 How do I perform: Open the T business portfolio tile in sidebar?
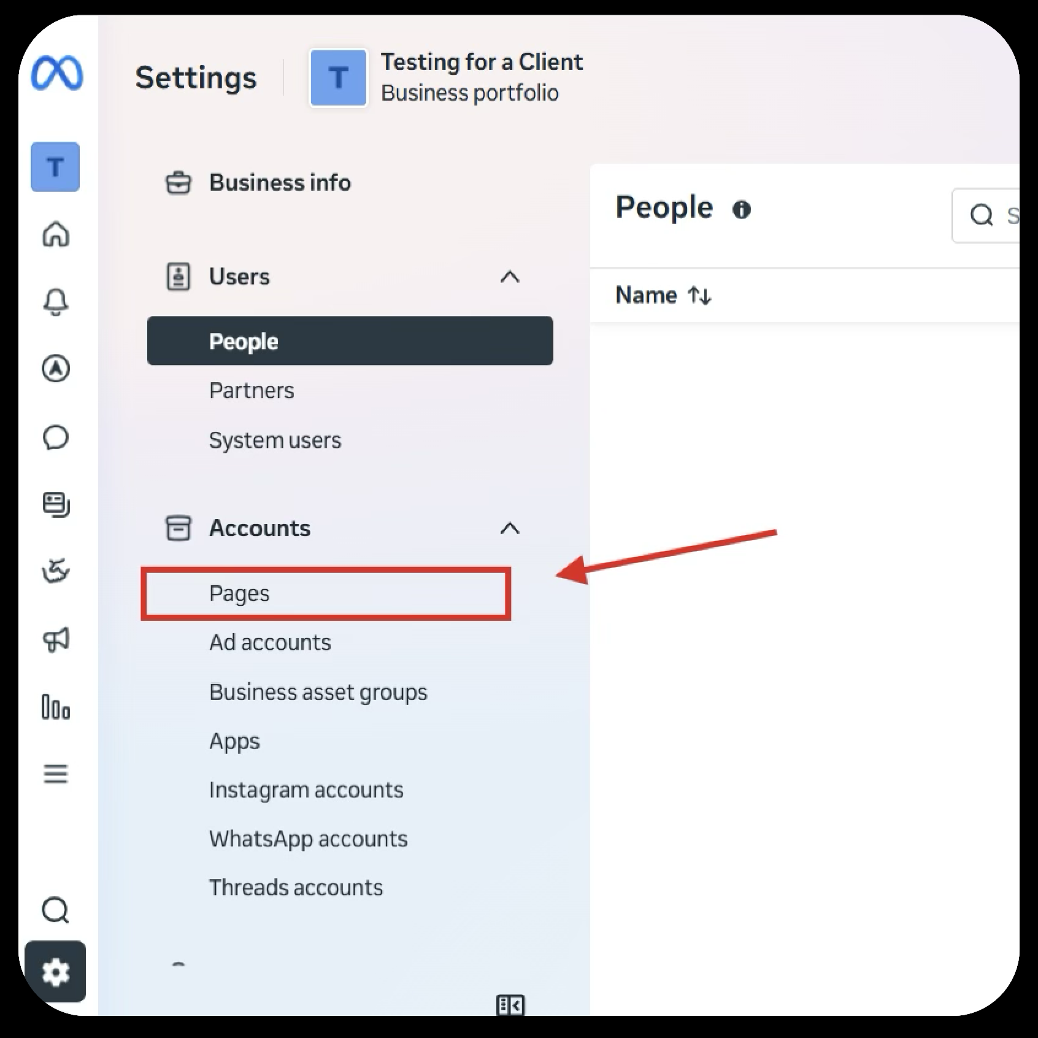[x=55, y=167]
